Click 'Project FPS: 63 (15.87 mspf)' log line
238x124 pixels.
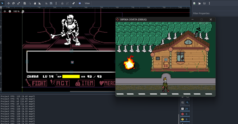pos(18,101)
